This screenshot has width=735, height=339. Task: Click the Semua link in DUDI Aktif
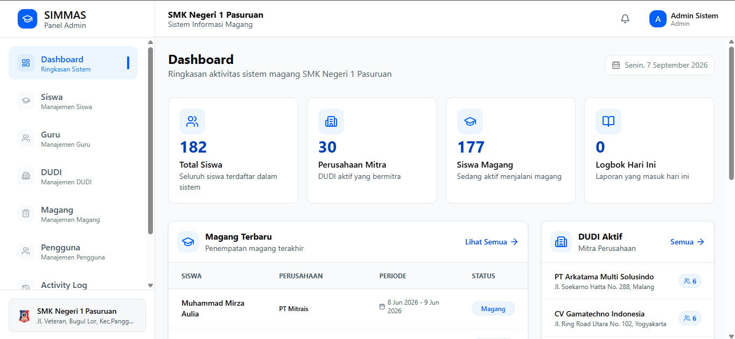[x=687, y=242]
